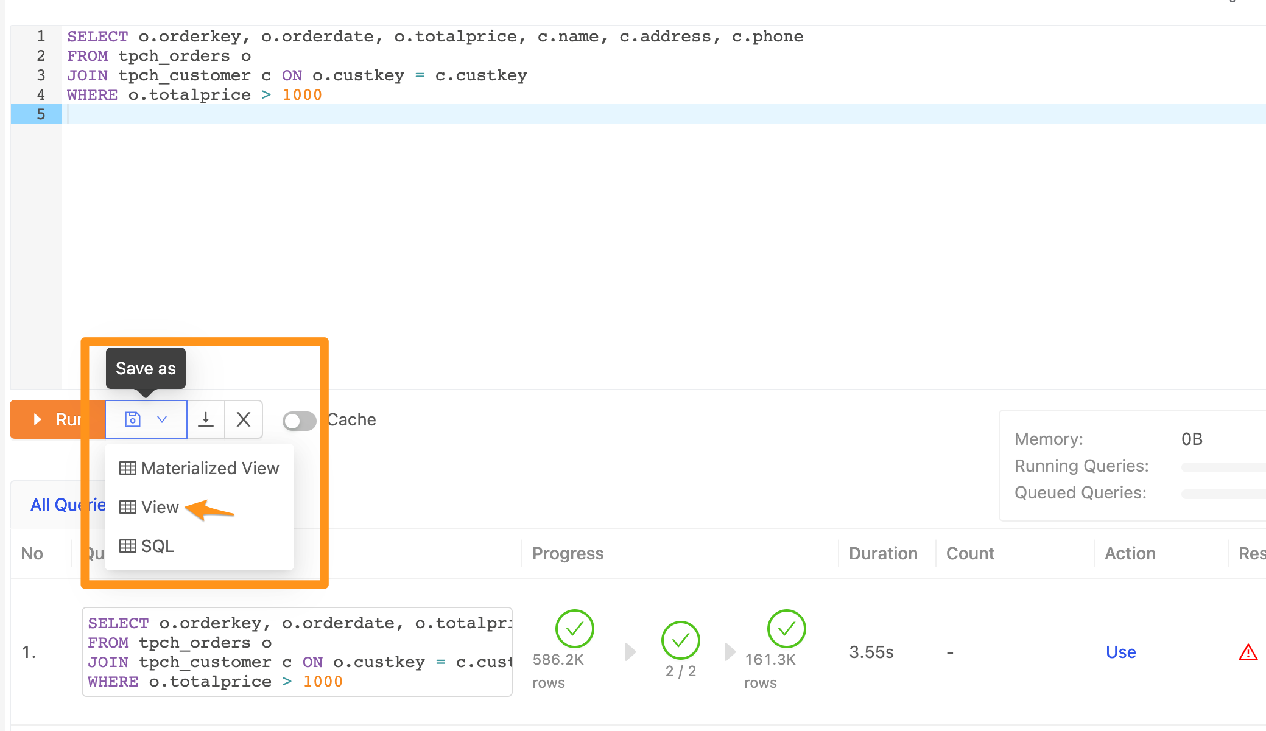Click the query 1 SQL preview box
This screenshot has width=1266, height=731.
click(297, 652)
